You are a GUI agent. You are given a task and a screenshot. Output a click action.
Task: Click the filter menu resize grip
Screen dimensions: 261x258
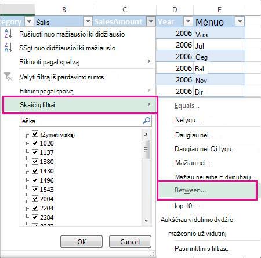(x=153, y=254)
